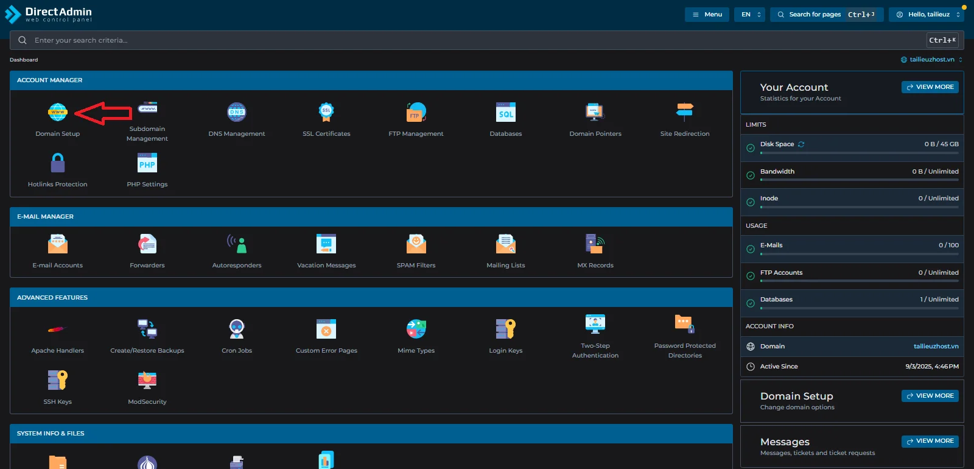The image size is (974, 469).
Task: Refresh Disk Space usage icon
Action: tap(801, 144)
